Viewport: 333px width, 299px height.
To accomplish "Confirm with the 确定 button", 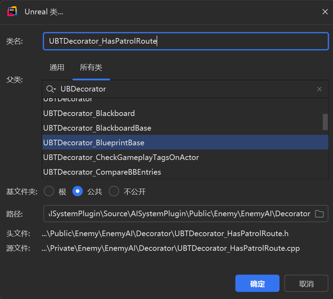I will (x=257, y=284).
